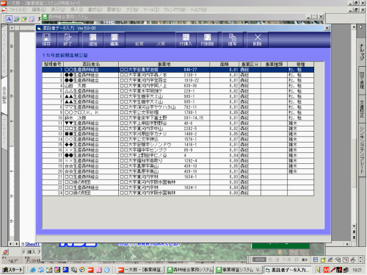The height and width of the screenshot is (275, 367).
Task: Click the volume speaker icon in system tray
Action: 319,270
